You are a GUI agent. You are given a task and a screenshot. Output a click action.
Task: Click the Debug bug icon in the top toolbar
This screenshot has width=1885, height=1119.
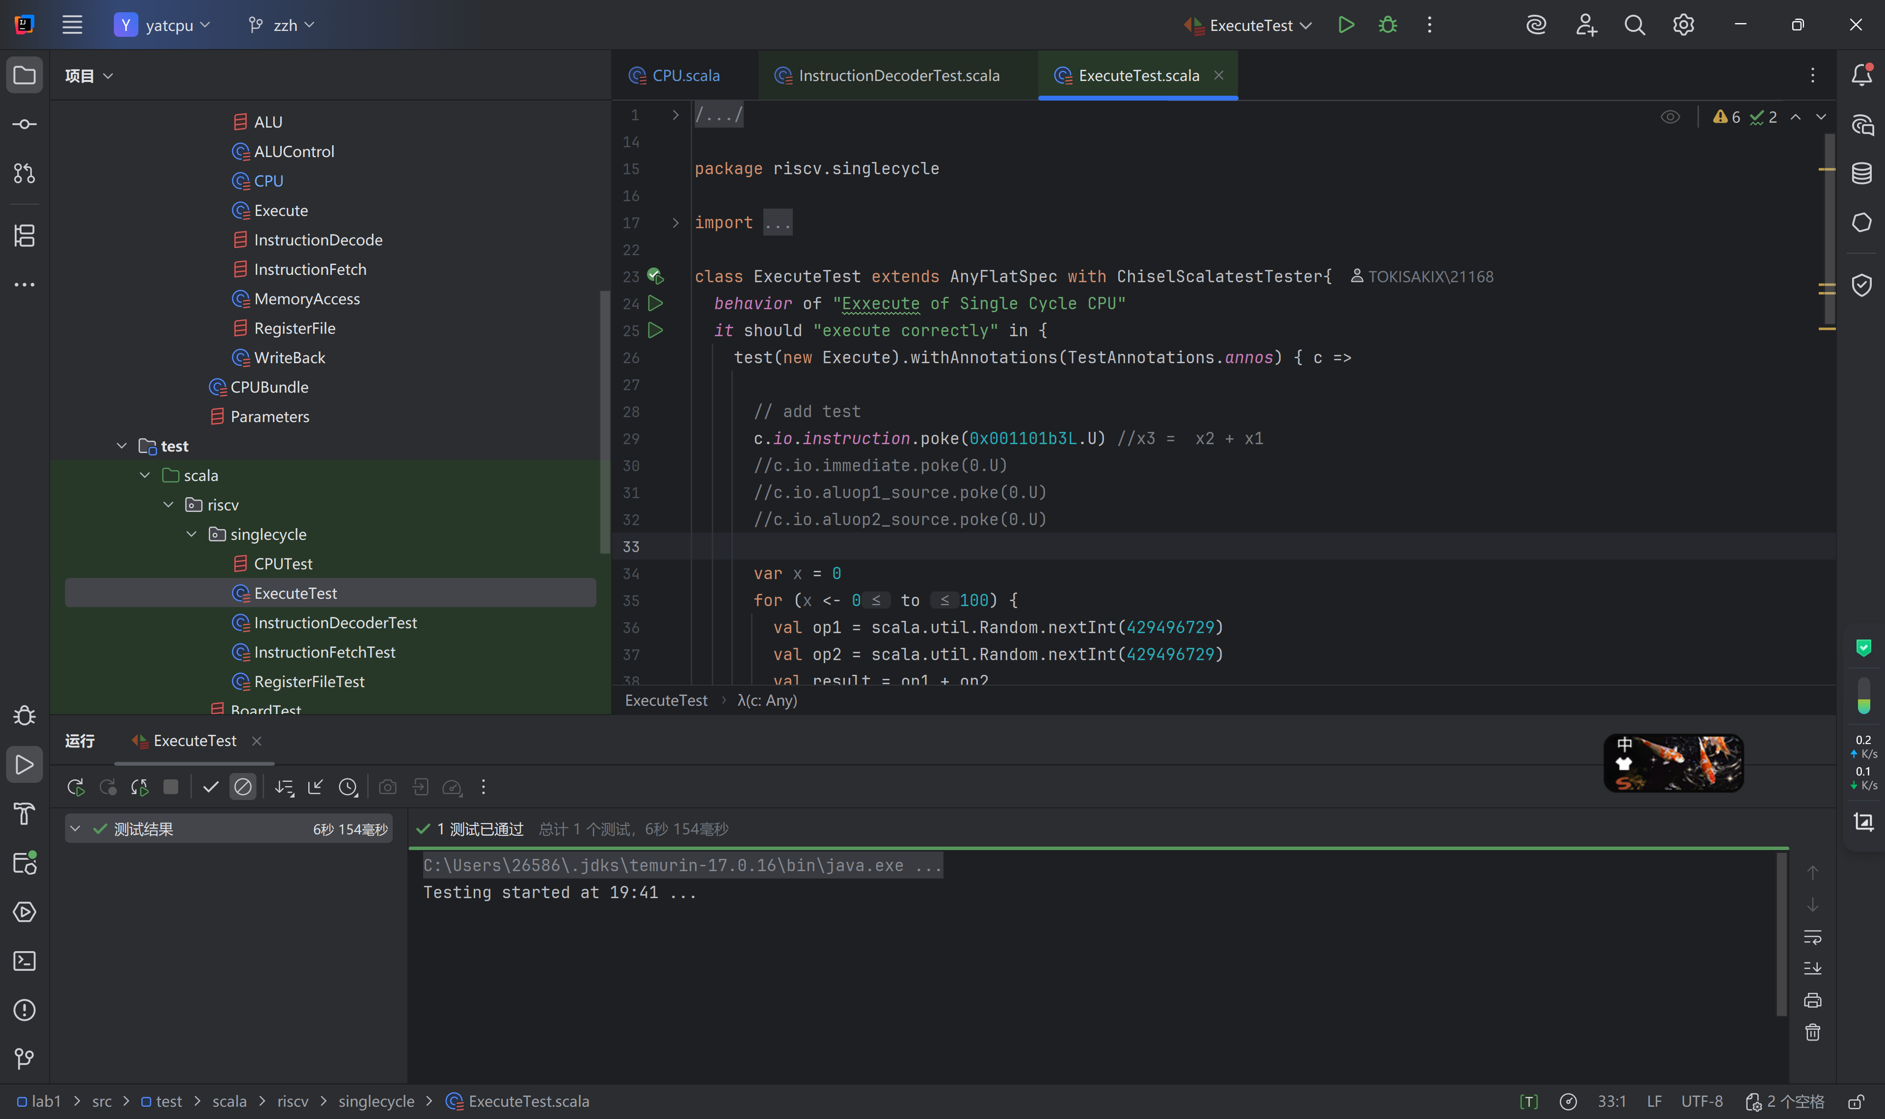[x=1387, y=25]
